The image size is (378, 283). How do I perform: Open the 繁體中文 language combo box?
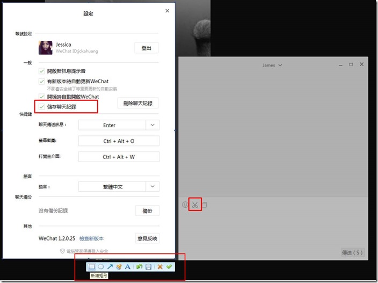coord(119,186)
